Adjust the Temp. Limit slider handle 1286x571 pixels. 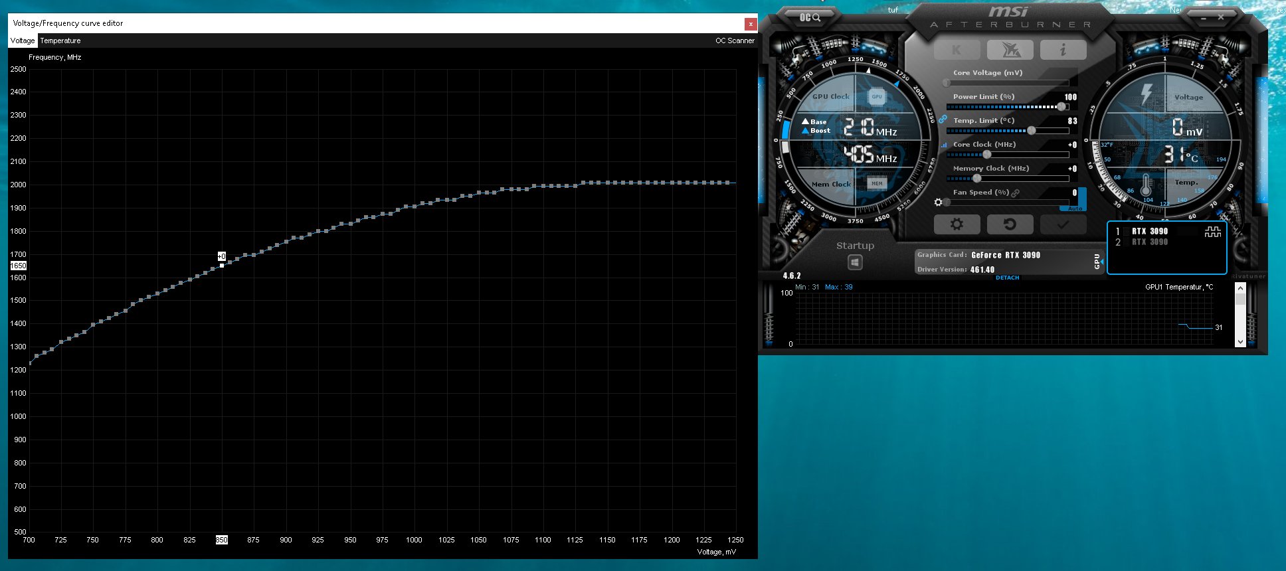(x=1032, y=131)
